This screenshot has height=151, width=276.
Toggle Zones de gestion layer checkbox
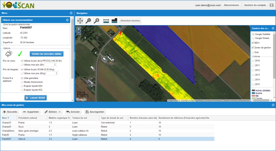253,48
